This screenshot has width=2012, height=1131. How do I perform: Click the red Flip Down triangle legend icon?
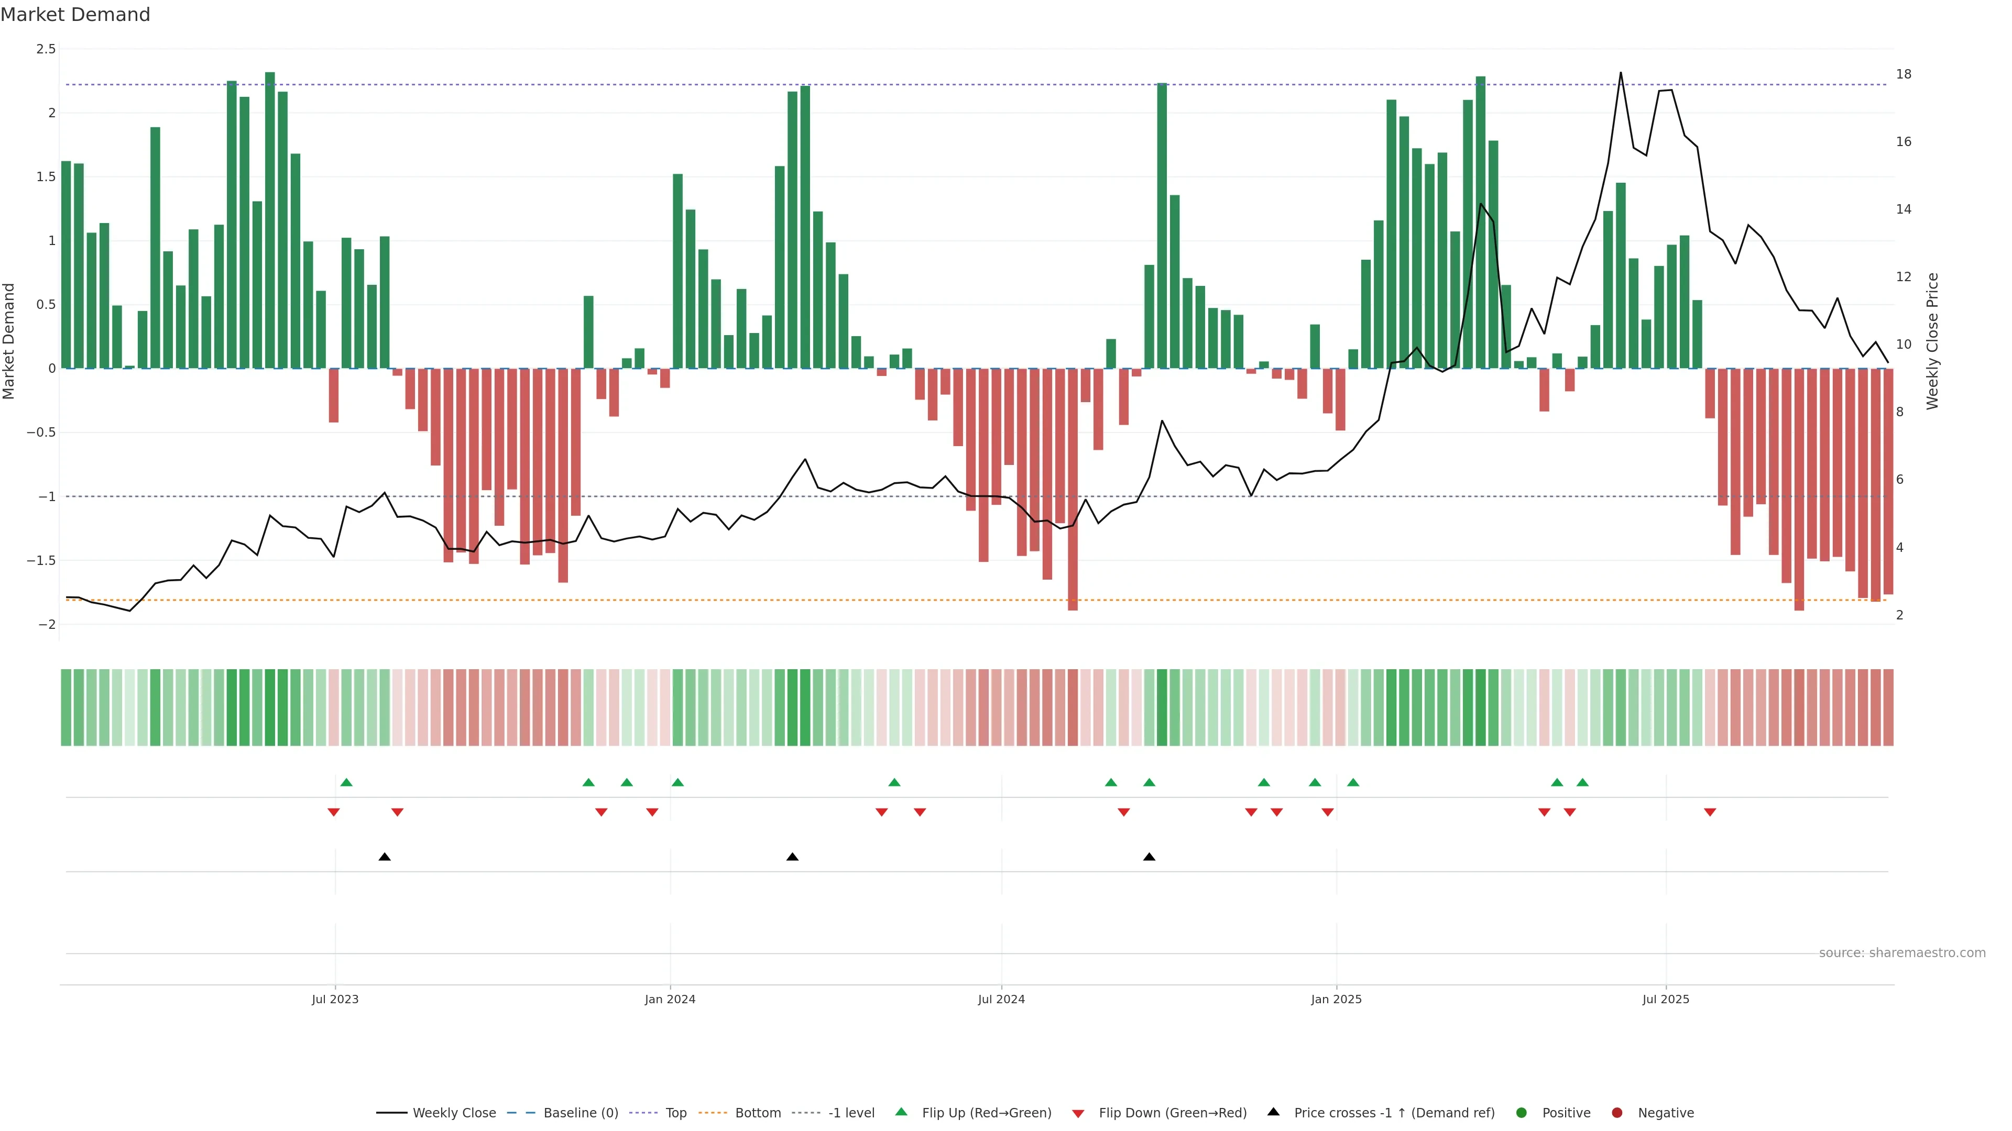tap(1078, 1113)
